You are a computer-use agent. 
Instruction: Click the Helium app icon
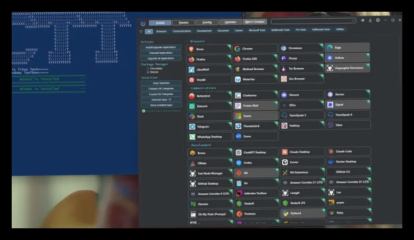coord(330,57)
